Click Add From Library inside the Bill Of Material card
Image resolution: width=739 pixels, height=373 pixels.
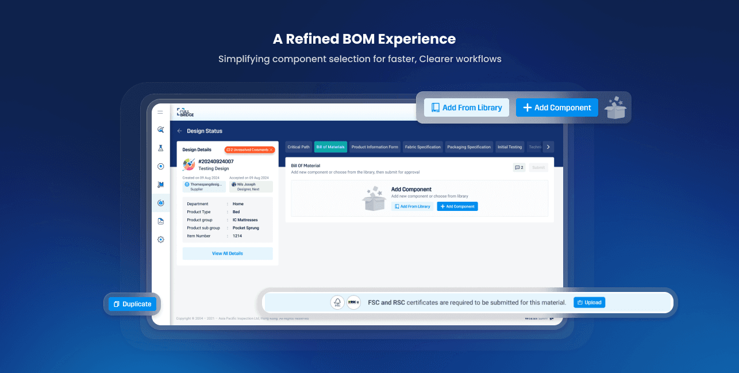point(412,206)
